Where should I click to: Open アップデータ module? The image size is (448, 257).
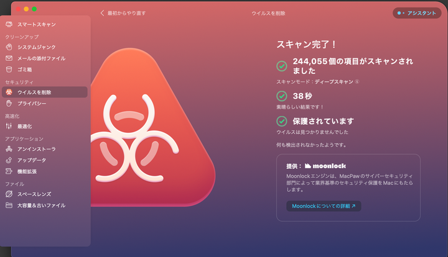click(x=32, y=160)
